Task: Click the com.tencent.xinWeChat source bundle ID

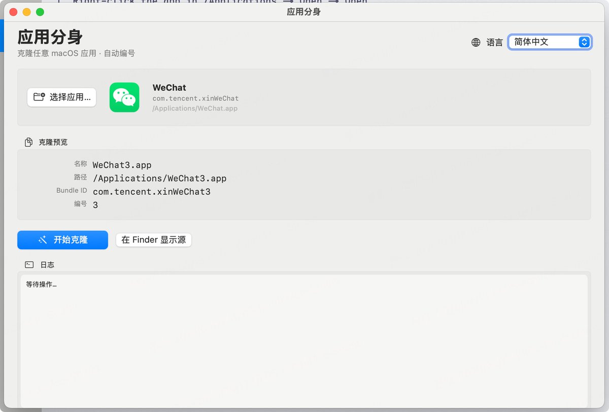Action: tap(195, 98)
